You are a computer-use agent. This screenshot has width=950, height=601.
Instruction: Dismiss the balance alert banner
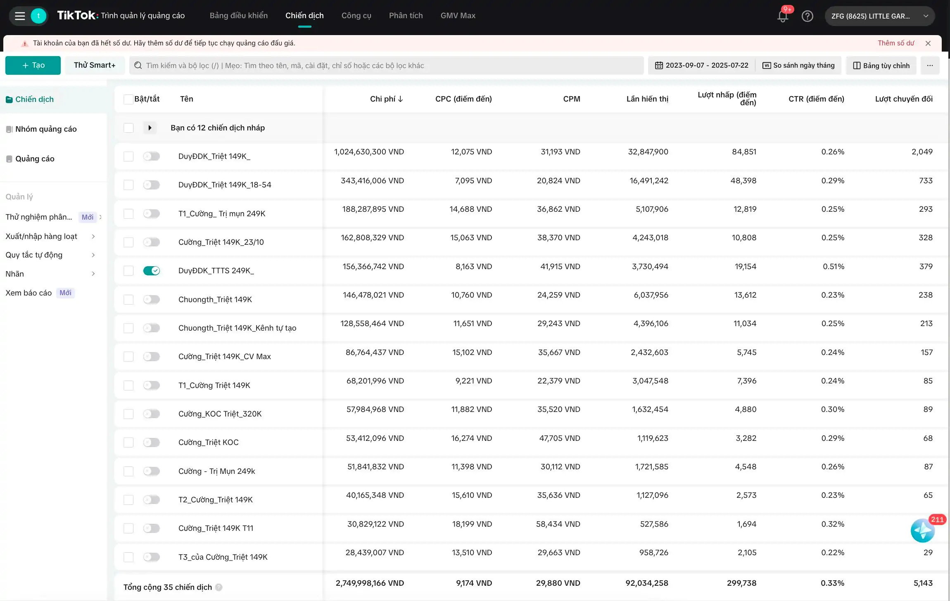pyautogui.click(x=928, y=43)
